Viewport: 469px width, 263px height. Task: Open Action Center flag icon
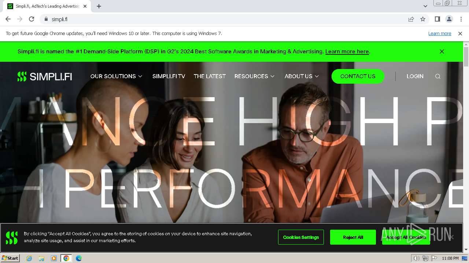(x=434, y=258)
